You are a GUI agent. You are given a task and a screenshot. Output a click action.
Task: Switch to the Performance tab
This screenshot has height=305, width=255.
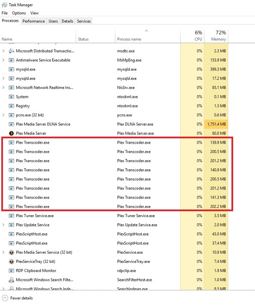click(34, 21)
